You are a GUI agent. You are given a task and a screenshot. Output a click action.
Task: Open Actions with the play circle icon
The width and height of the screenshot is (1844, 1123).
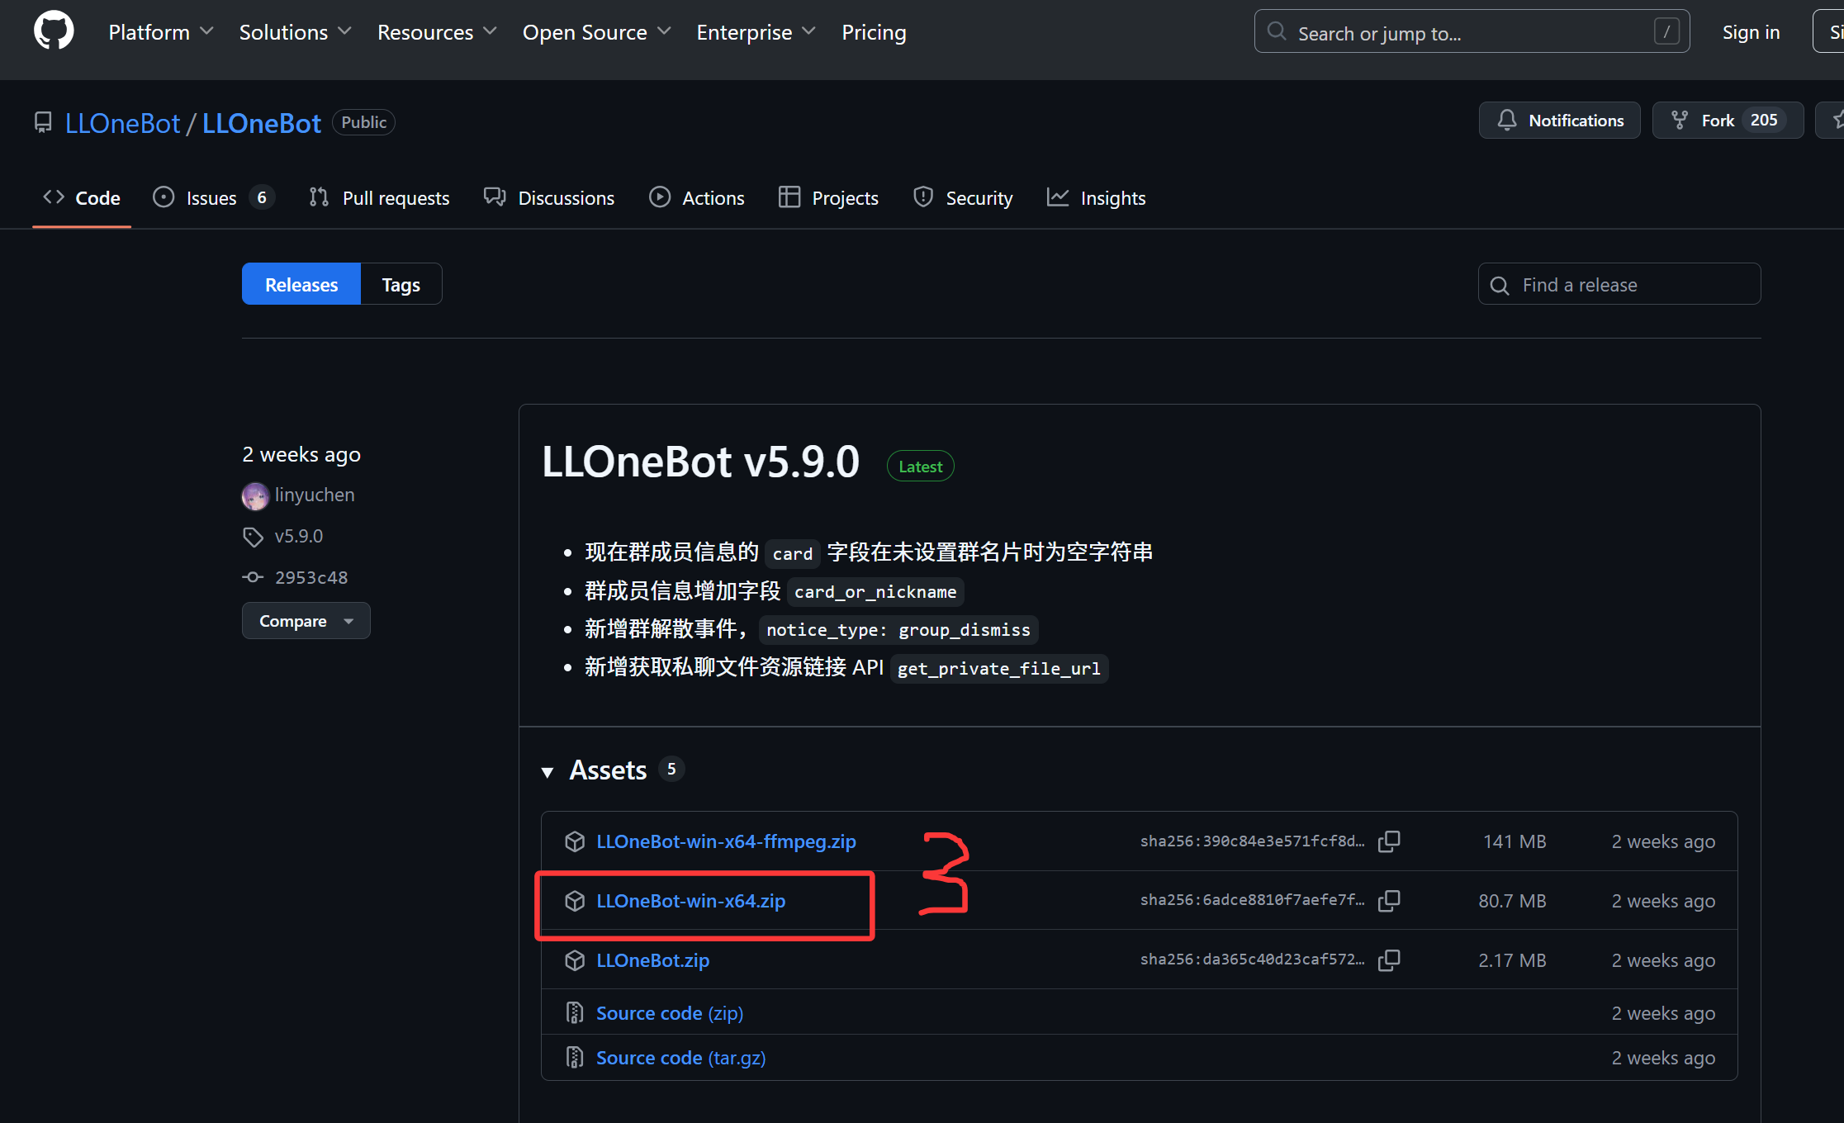[660, 197]
